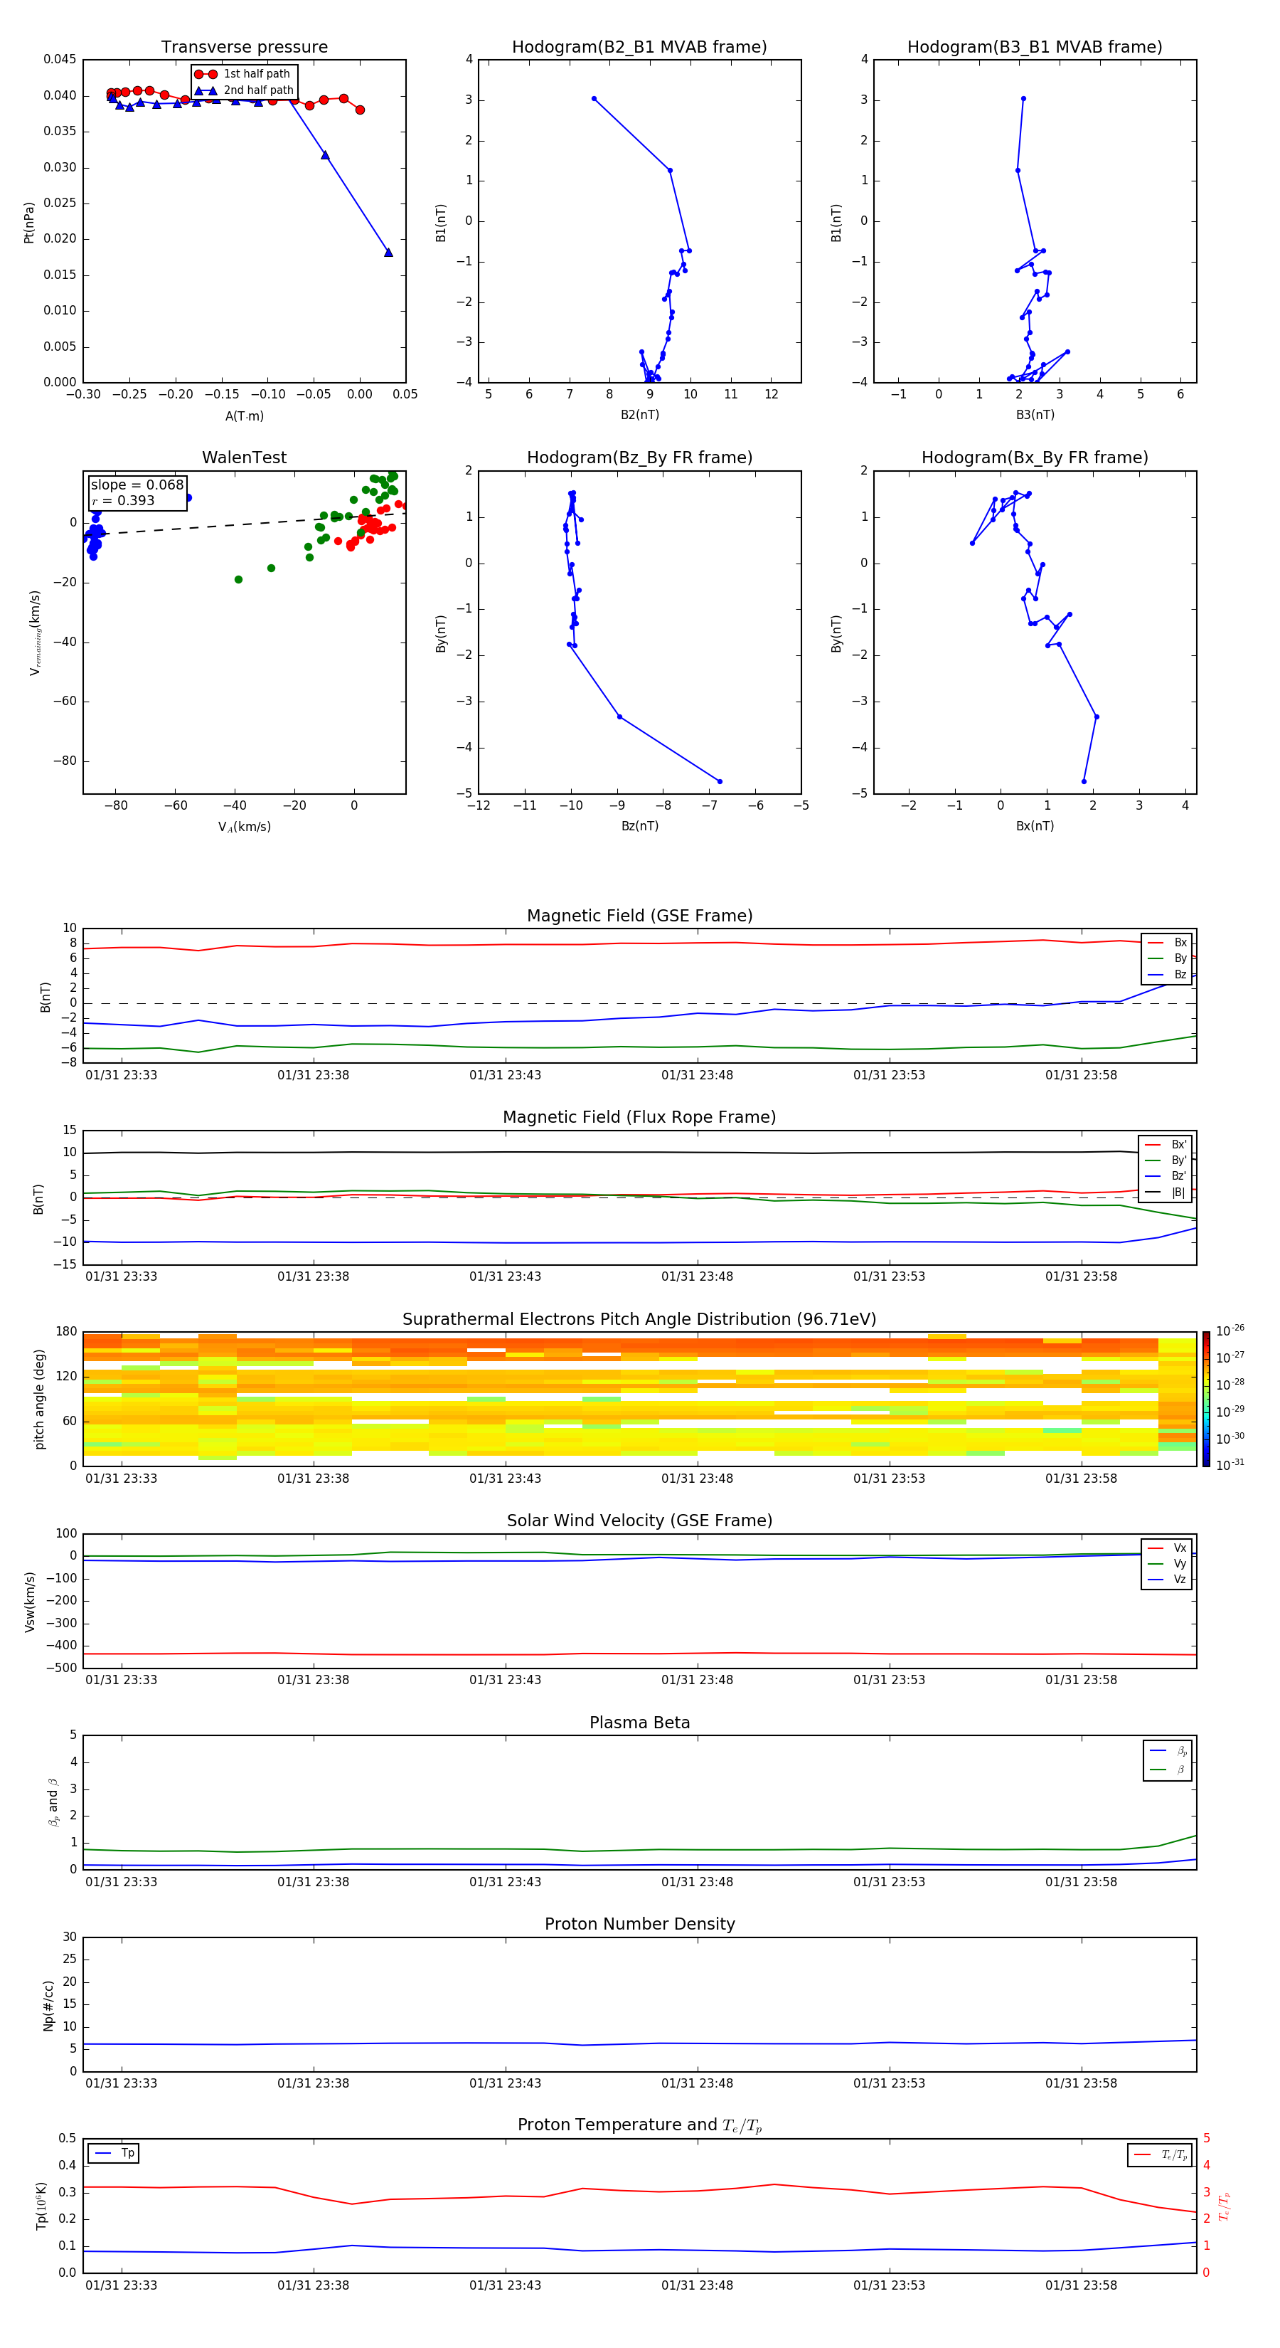Click "01/31 23:43" tick under Plasma Beta plot

505,1881
